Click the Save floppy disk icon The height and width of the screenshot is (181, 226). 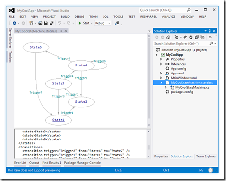click(x=46, y=23)
